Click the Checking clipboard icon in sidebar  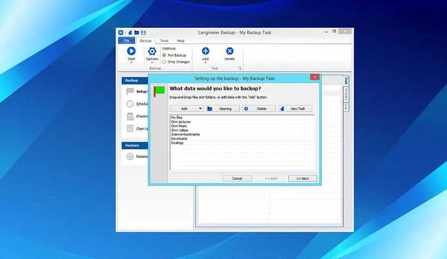(x=130, y=116)
